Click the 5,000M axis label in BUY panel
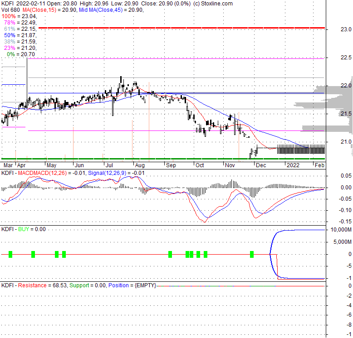 (x=343, y=242)
